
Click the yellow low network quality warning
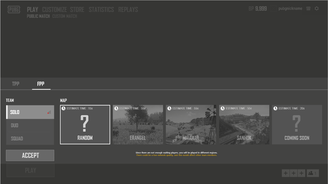[176, 155]
